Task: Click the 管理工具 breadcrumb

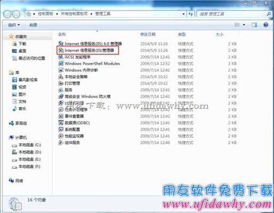Action: [x=103, y=14]
